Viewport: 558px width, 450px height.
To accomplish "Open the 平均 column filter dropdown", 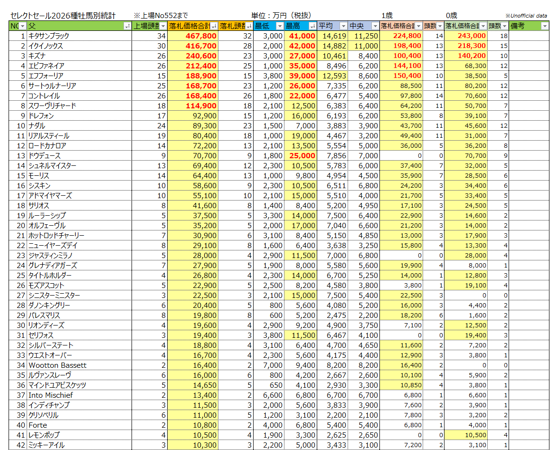I will [343, 26].
